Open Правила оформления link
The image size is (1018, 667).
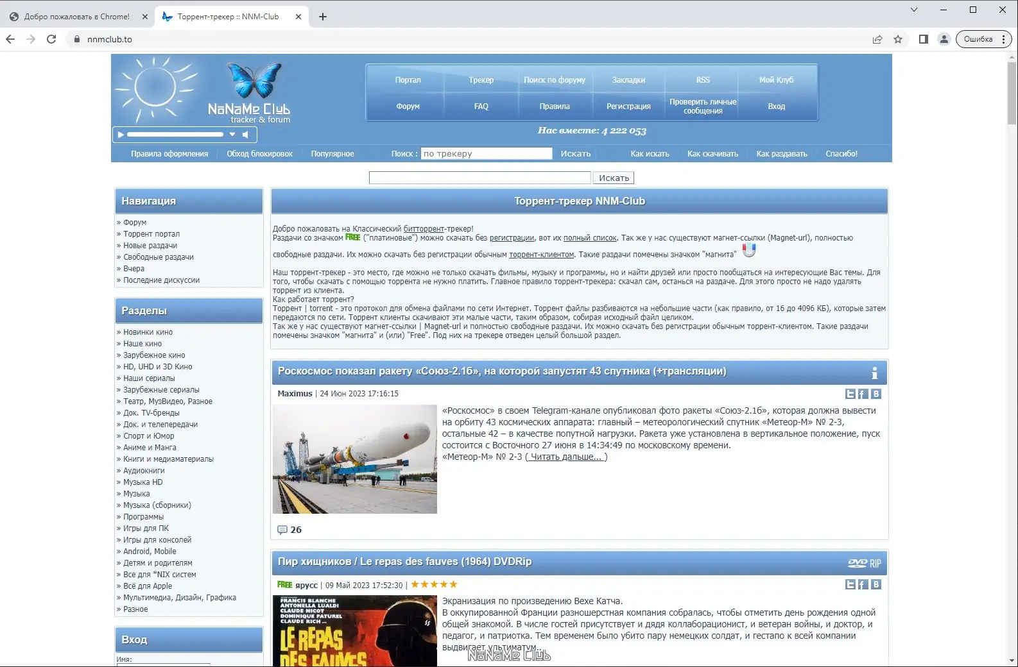(x=169, y=154)
